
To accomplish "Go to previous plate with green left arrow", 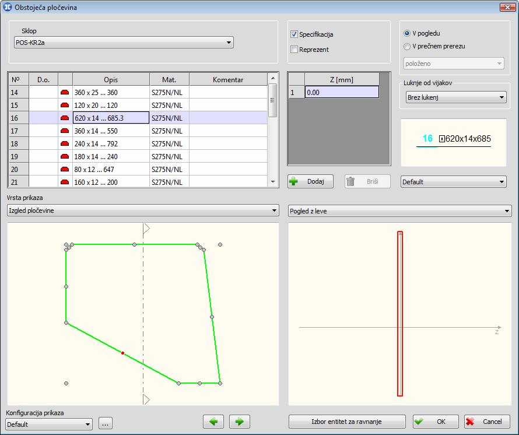I will (213, 422).
